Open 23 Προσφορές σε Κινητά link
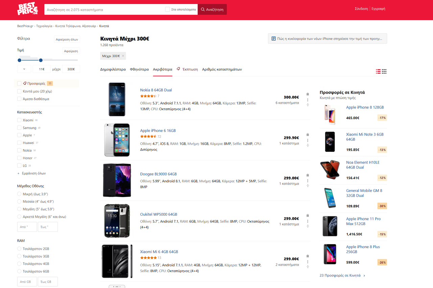Viewport: 433px width, 288px height. click(x=342, y=275)
